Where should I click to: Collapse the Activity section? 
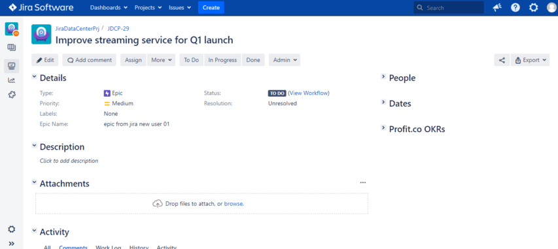[x=34, y=231]
